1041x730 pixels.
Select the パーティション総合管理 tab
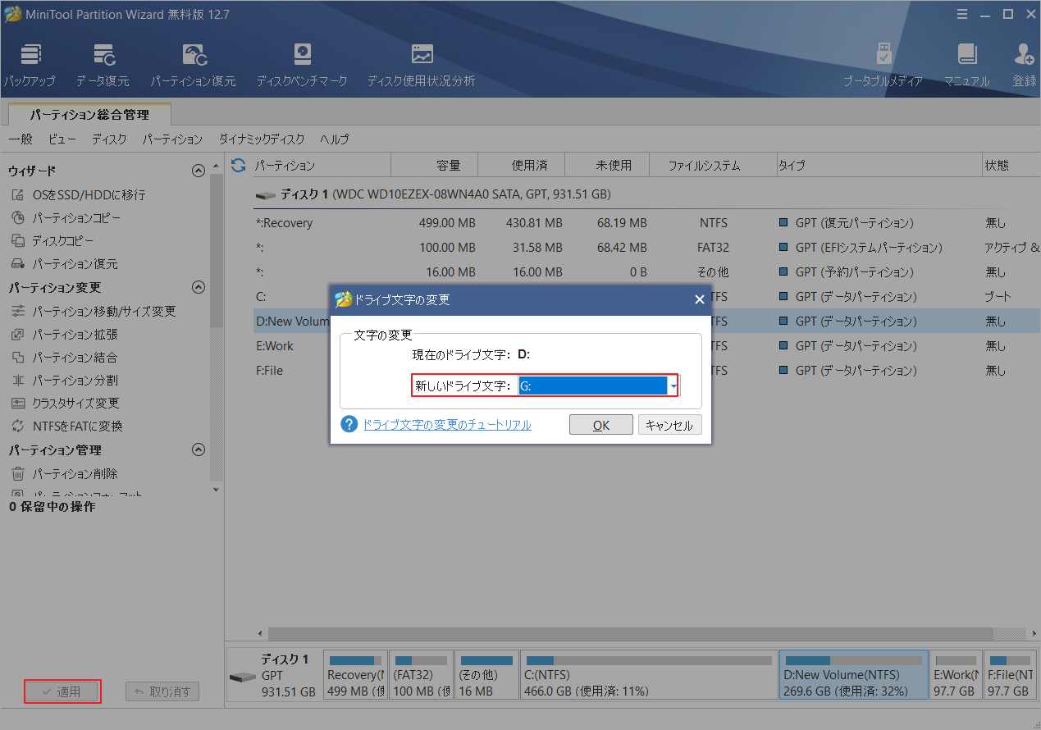click(89, 115)
